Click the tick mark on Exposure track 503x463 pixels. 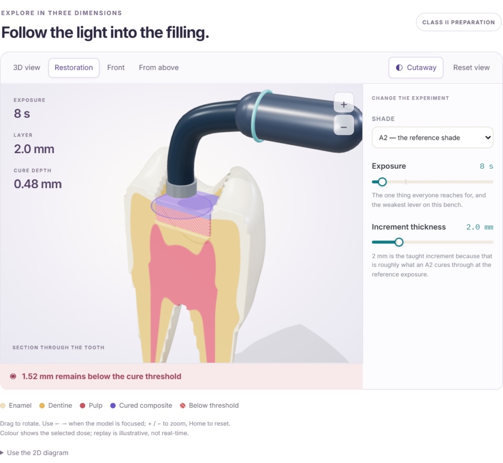point(406,182)
